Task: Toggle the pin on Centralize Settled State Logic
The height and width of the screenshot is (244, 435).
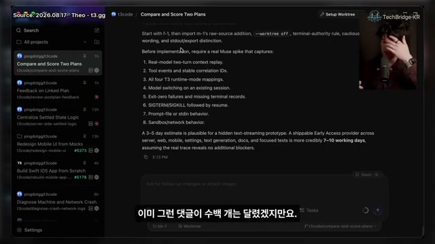Action: pyautogui.click(x=84, y=110)
